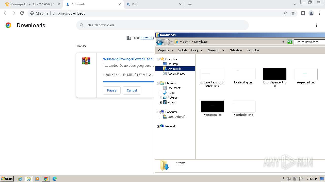The image size is (325, 182).
Task: Click Microsoft Edge taskbar icon
Action: [x=55, y=179]
